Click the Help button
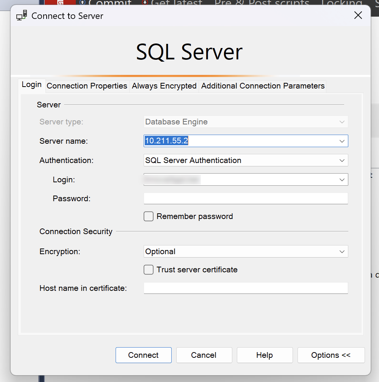379x382 pixels. [x=265, y=355]
